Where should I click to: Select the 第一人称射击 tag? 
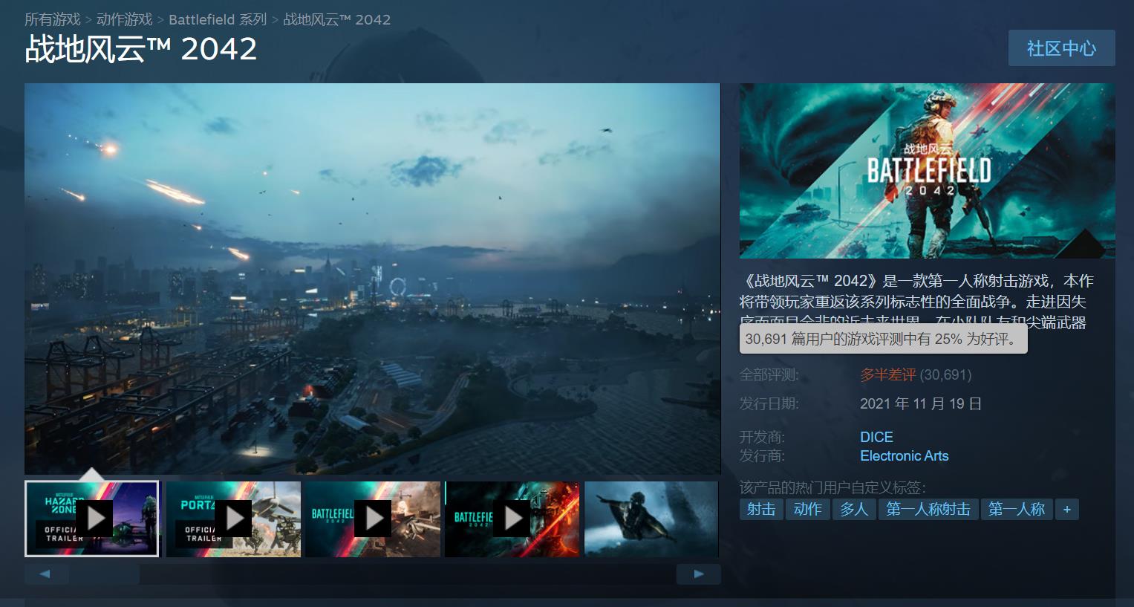928,510
